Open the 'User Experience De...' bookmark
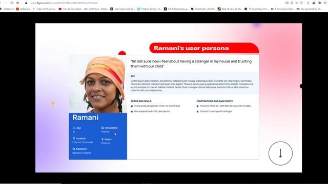Viewport: 328px width, 184px height. coord(122,9)
